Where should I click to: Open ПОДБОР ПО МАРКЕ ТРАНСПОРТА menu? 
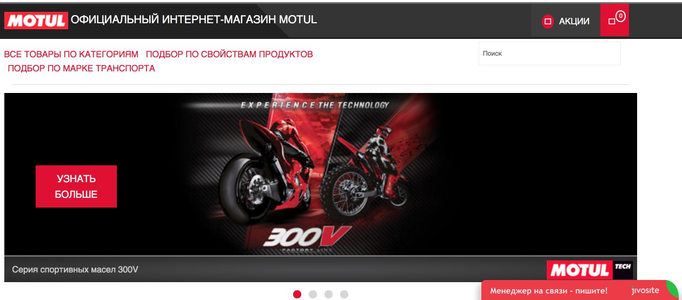tap(81, 68)
